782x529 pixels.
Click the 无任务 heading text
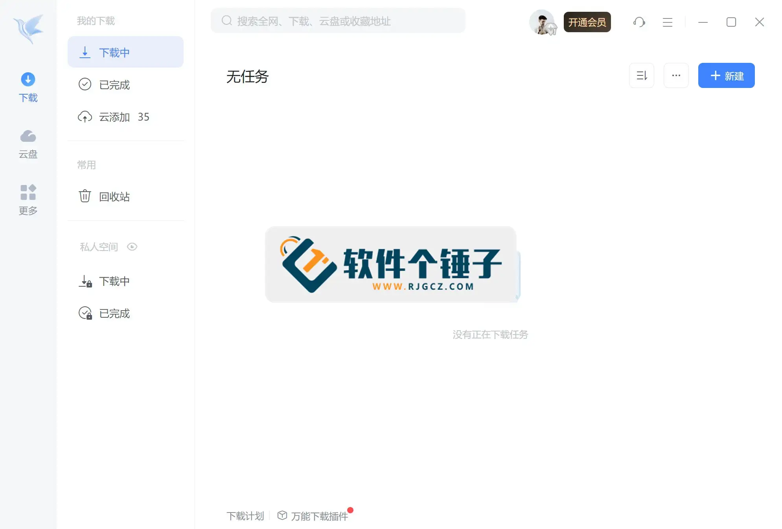pos(247,76)
